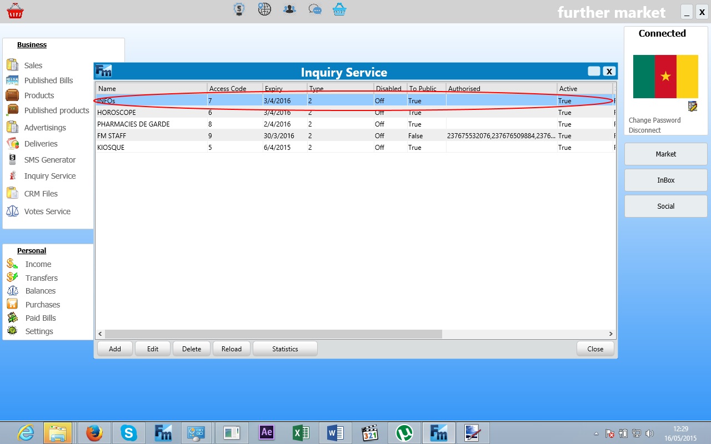Screen dimensions: 711x444
Task: Click the volume speaker tray icon
Action: [649, 433]
